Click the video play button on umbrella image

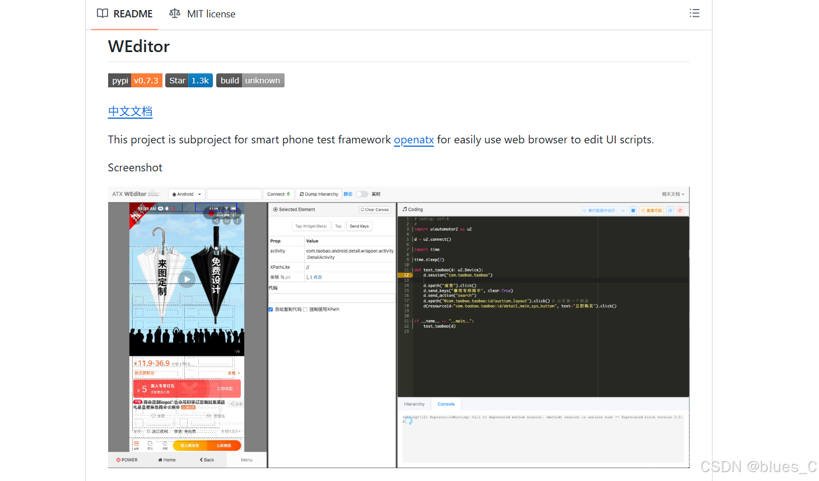(x=187, y=279)
